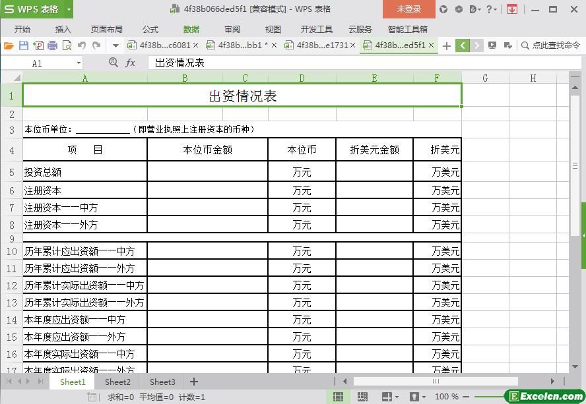Image resolution: width=586 pixels, height=404 pixels.
Task: Open the 视图 ribbon tab
Action: coord(273,29)
